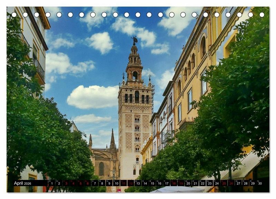
Task: Pick day 16 in the calendar strip
Action: [x=159, y=183]
